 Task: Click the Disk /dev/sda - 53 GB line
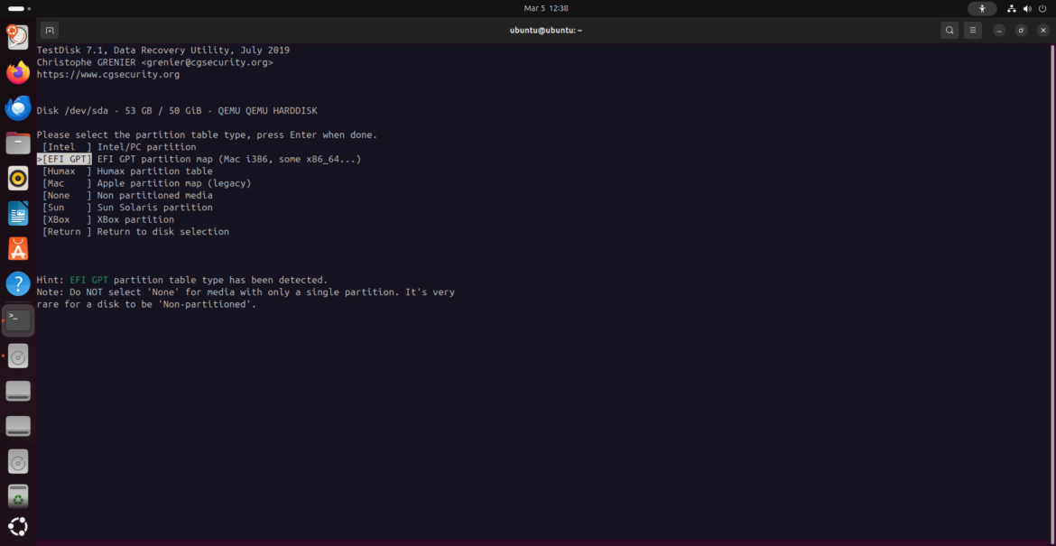pos(177,110)
